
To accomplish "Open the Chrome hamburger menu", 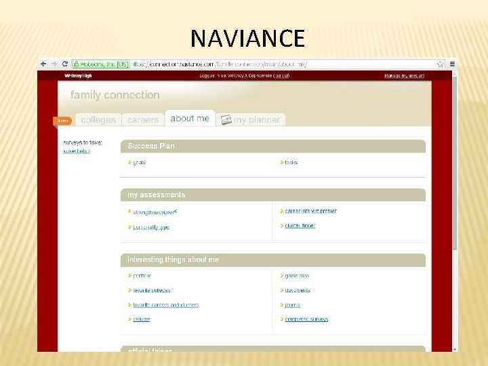I will point(452,64).
